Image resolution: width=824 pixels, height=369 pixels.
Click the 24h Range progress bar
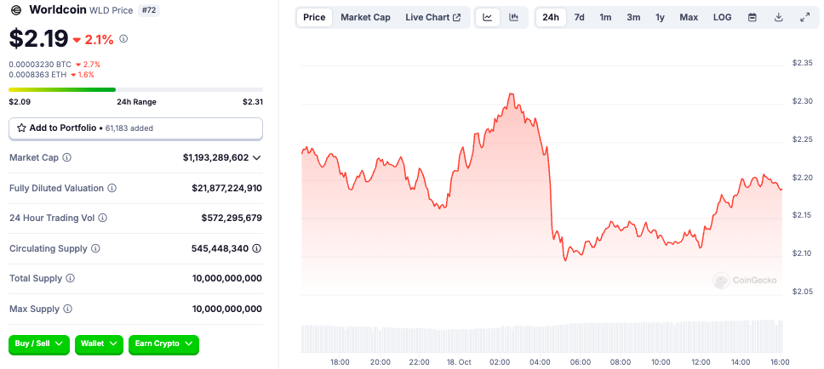point(135,89)
